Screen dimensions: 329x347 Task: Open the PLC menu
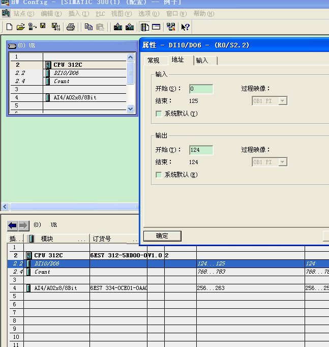click(100, 14)
